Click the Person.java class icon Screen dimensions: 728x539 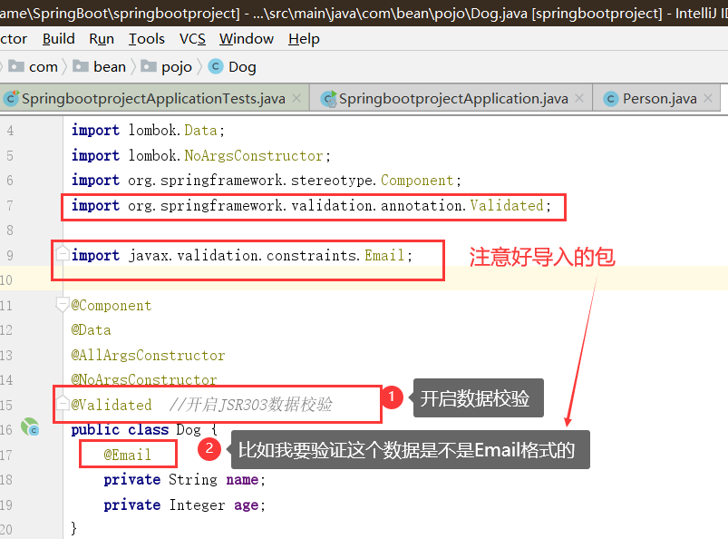click(610, 99)
